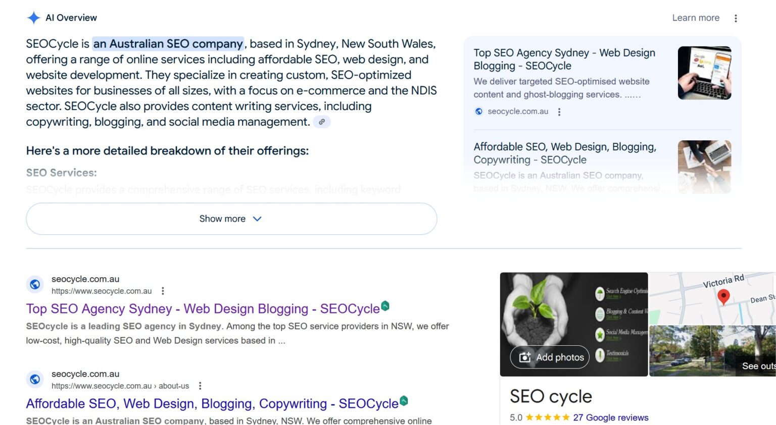This screenshot has height=425, width=776.
Task: Click the globe favicon on the about-us result
Action: (x=35, y=379)
